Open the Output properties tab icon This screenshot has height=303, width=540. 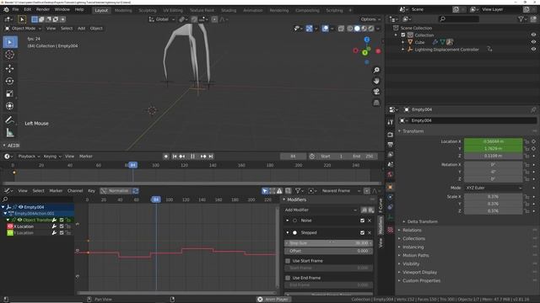click(x=390, y=145)
